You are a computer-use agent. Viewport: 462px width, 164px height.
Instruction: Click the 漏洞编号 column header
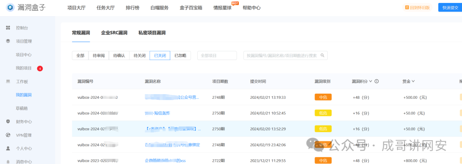pyautogui.click(x=86, y=81)
